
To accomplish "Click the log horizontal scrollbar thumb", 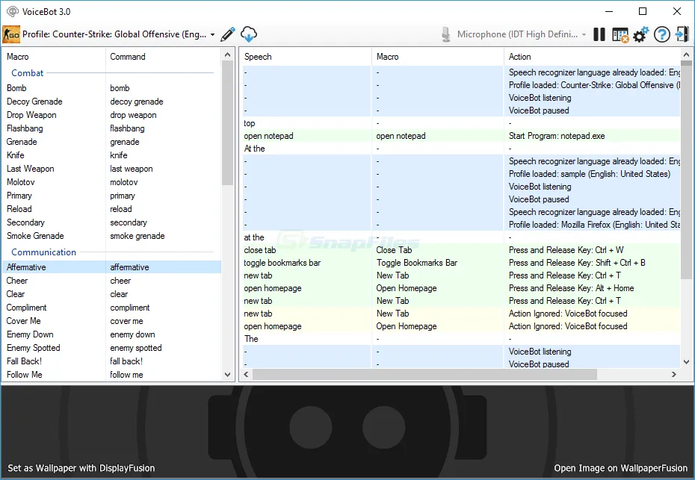I will 424,375.
